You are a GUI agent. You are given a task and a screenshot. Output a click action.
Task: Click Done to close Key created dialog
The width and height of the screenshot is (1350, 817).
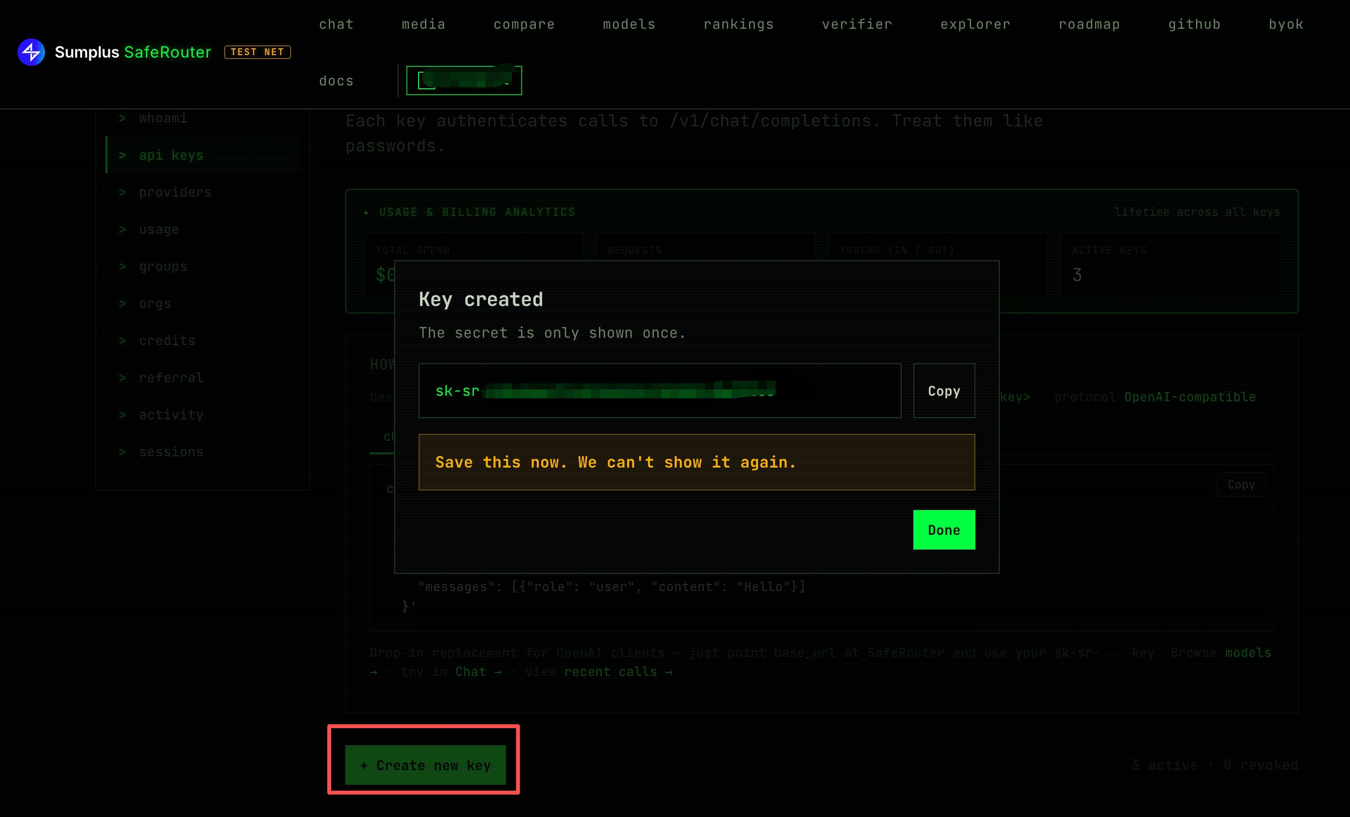coord(944,530)
